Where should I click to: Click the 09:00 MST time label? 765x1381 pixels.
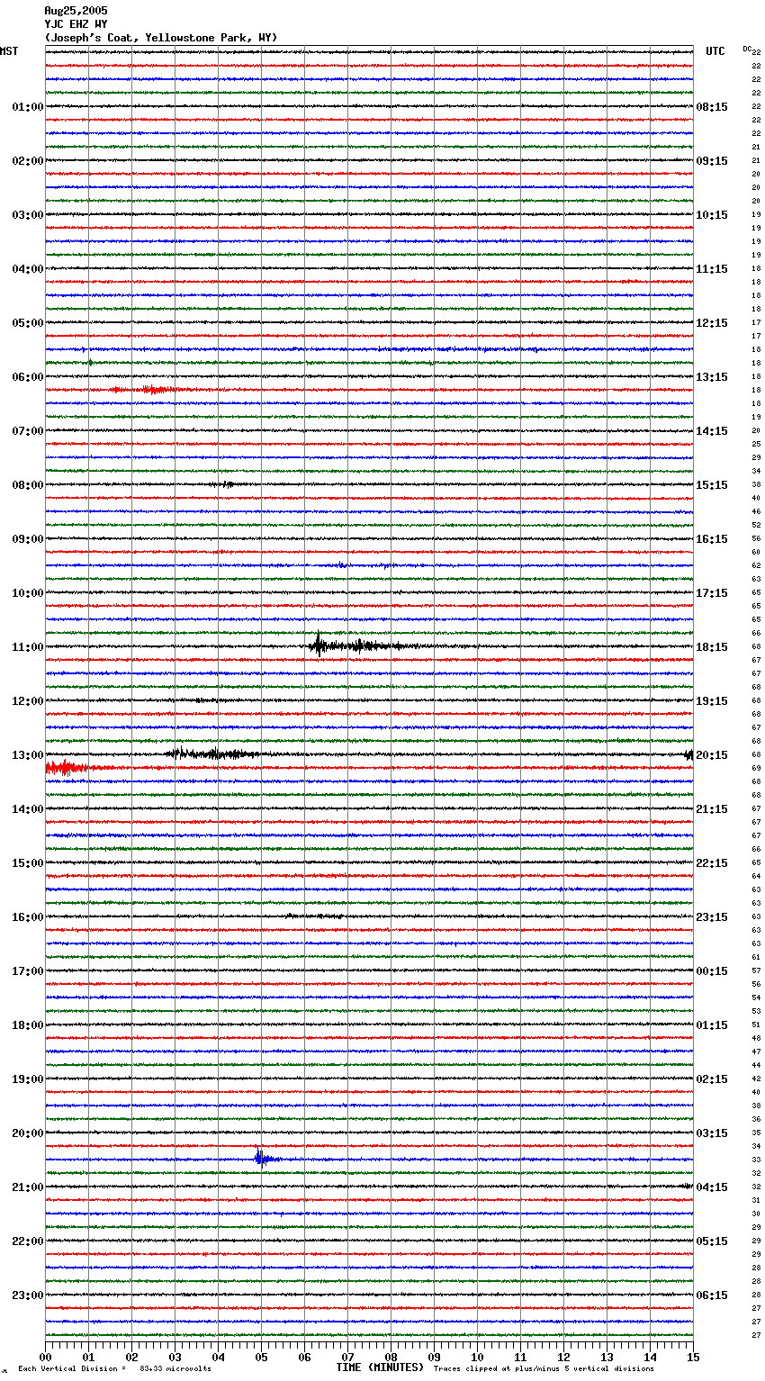(28, 539)
